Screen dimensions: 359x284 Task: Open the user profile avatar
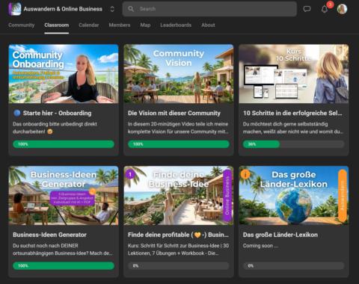click(x=342, y=9)
